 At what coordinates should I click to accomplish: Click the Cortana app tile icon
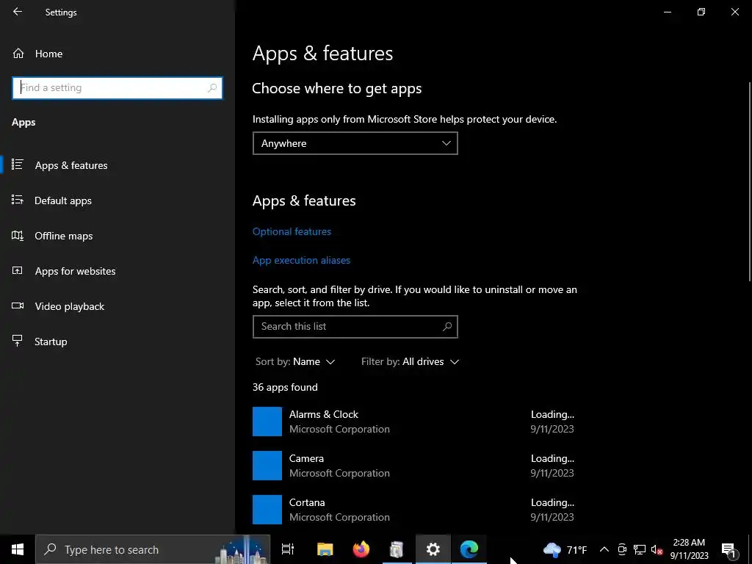pyautogui.click(x=267, y=510)
